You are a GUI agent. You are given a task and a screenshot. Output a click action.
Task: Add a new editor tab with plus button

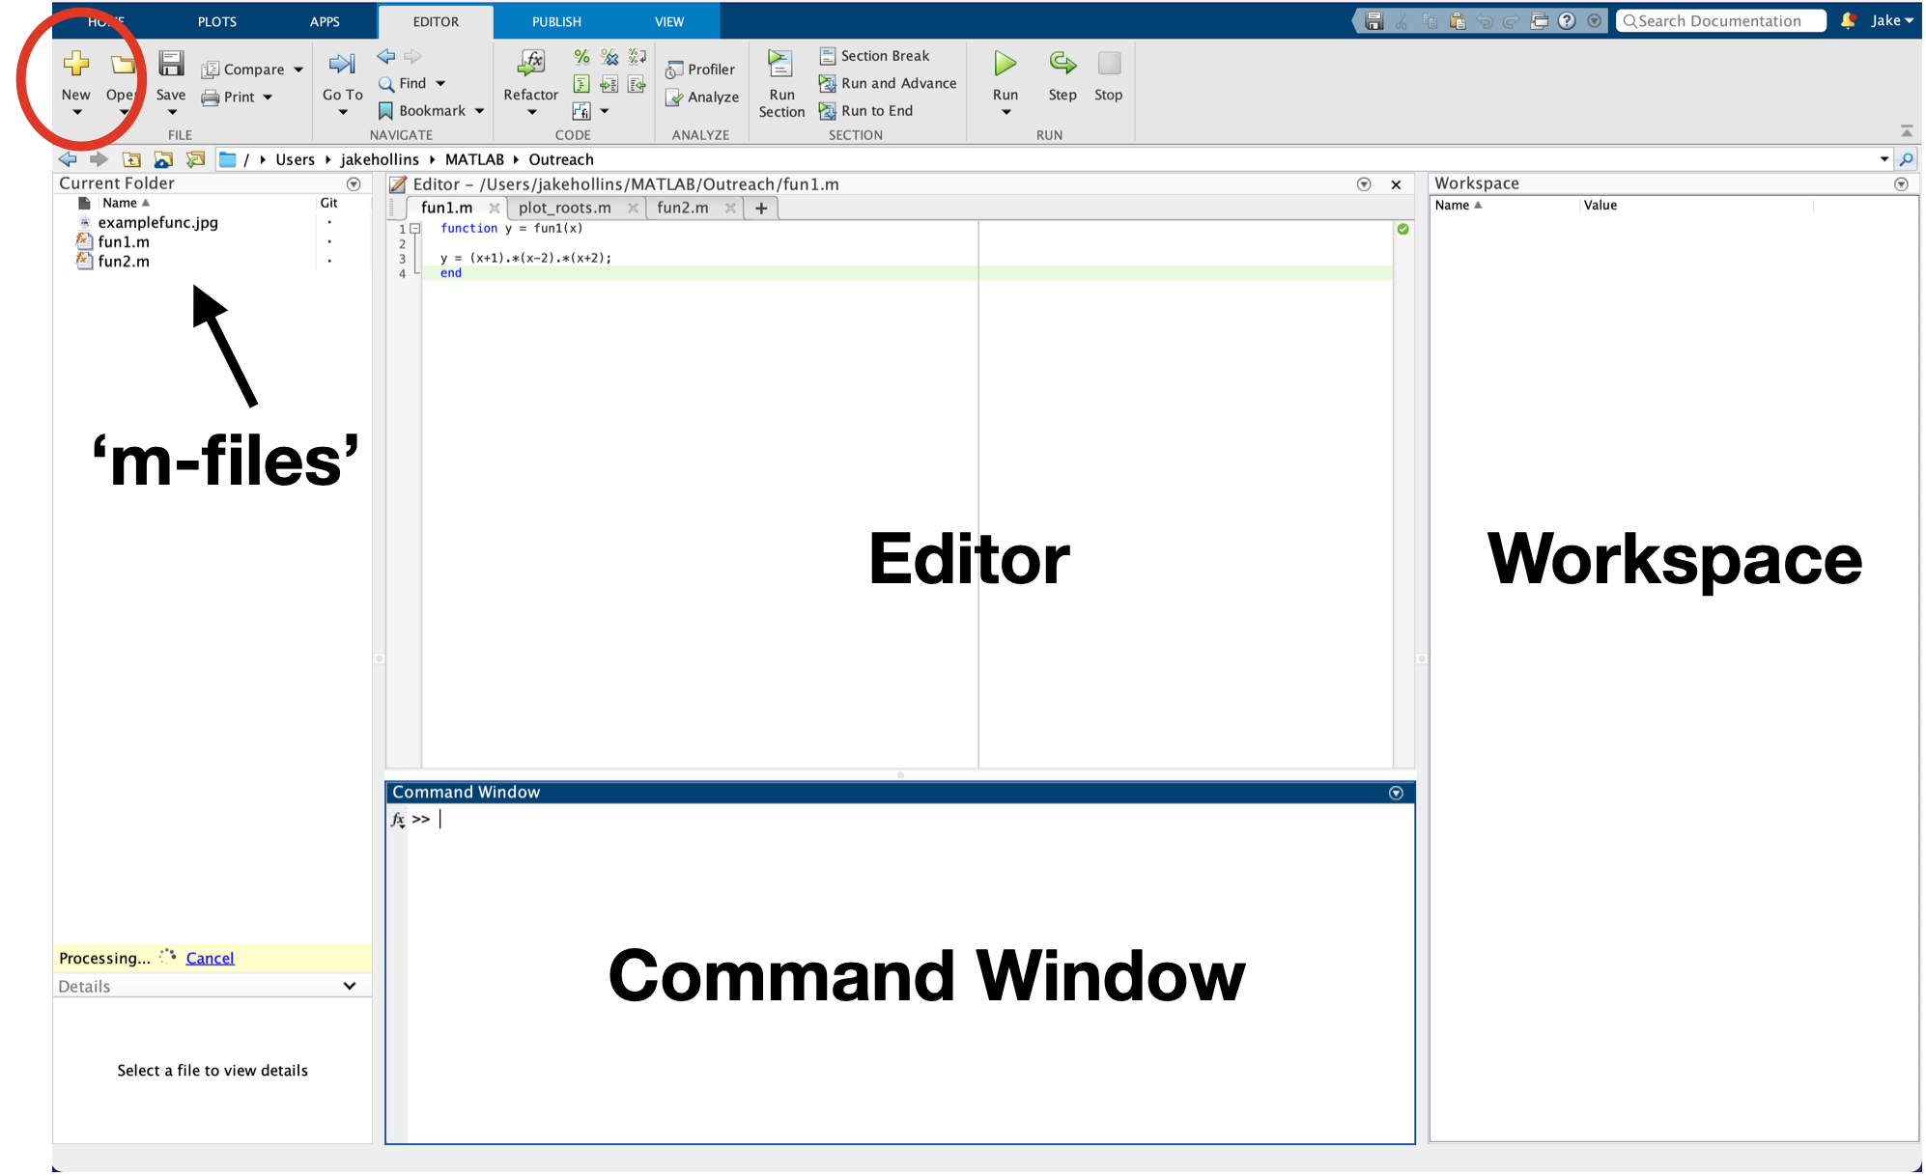(761, 208)
